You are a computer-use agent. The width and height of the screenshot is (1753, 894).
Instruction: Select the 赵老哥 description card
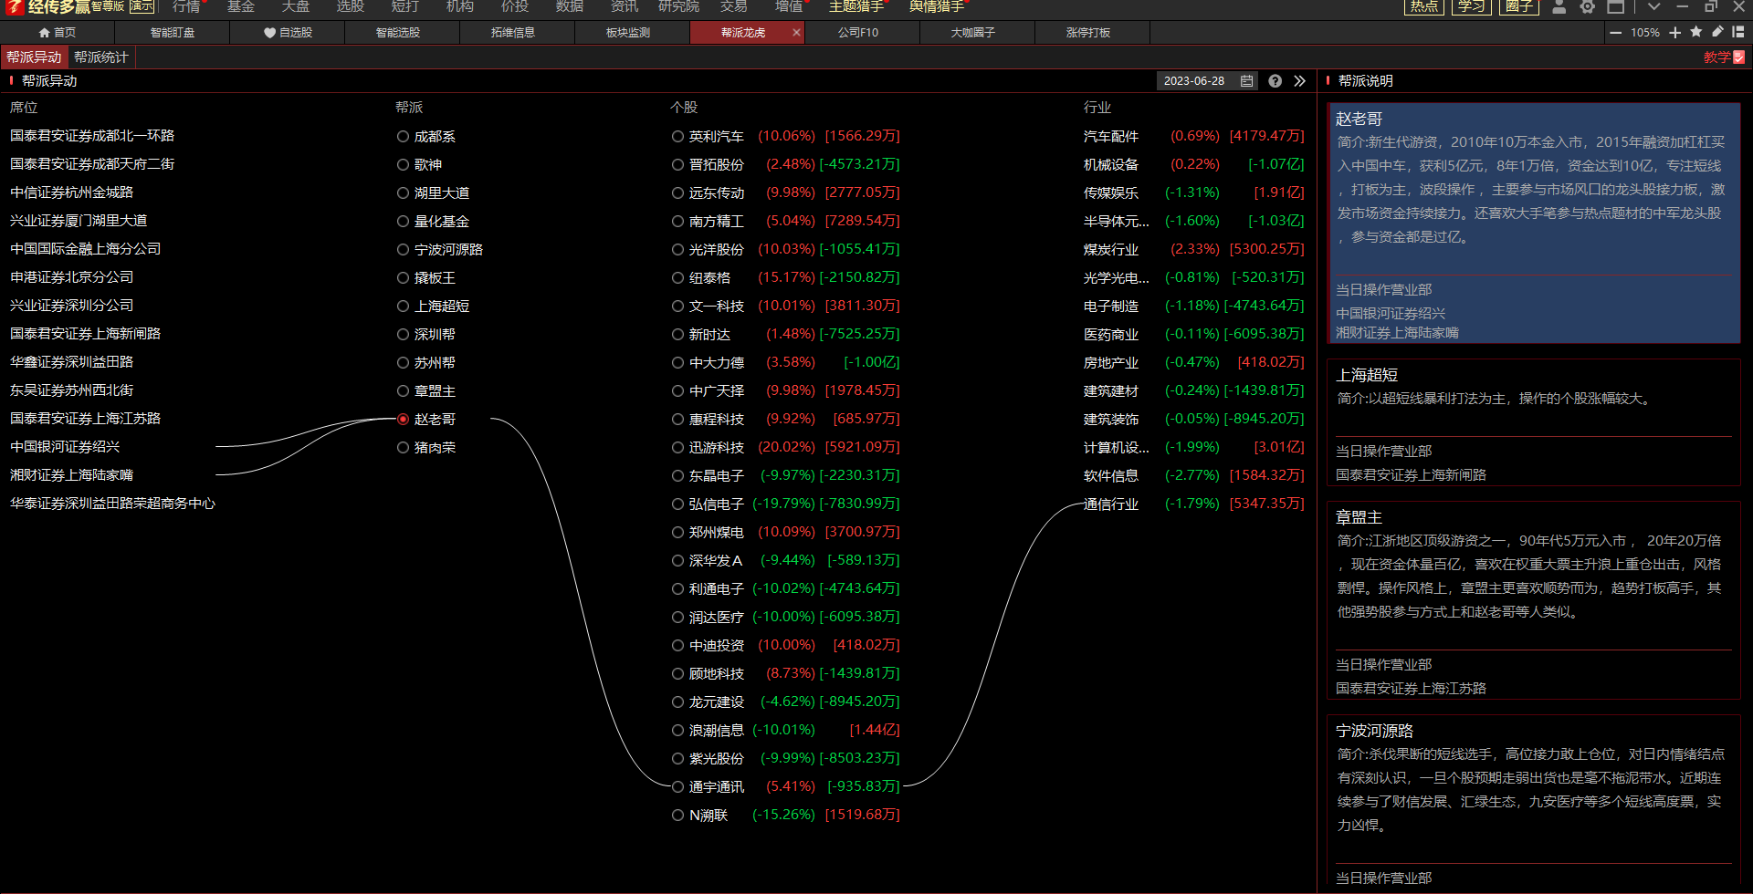1533,223
